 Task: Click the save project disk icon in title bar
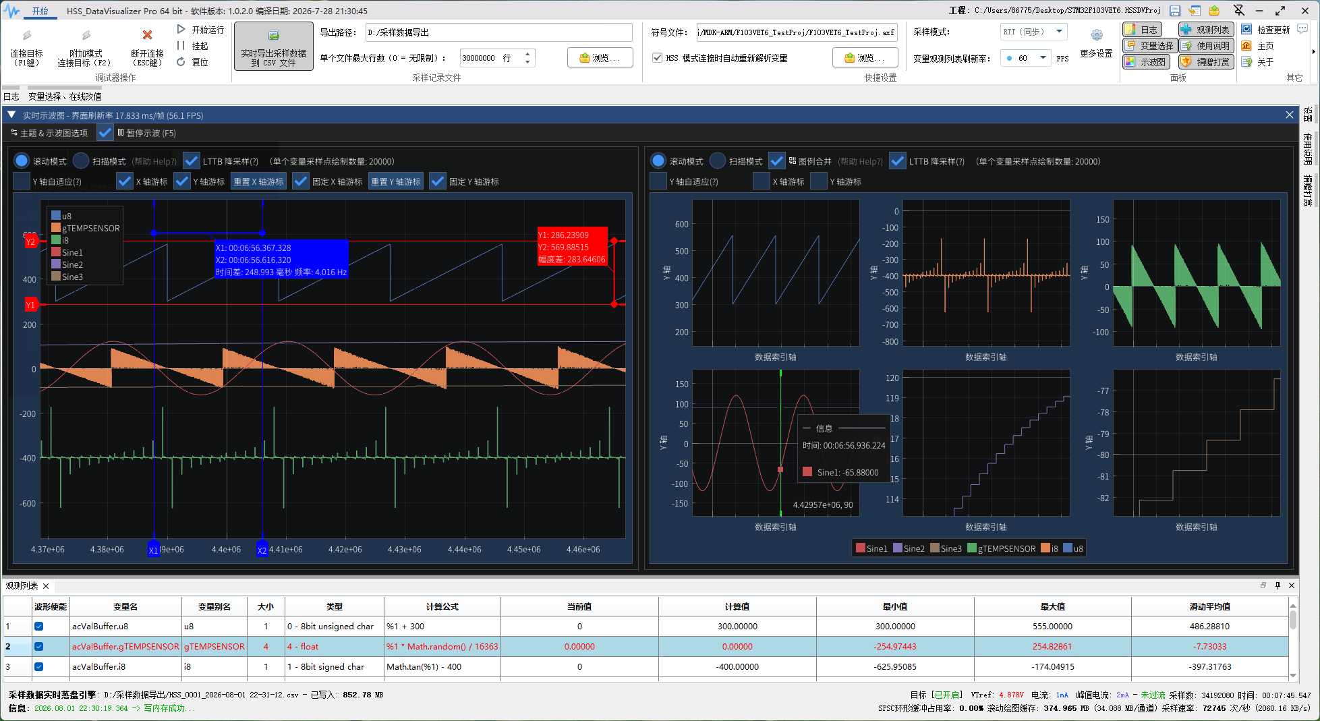1175,11
